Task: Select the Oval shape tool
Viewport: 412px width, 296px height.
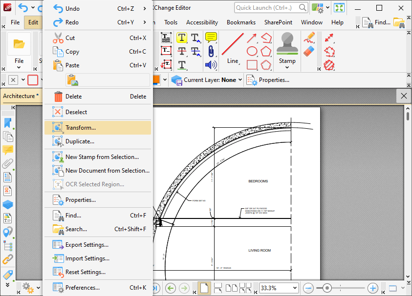Action: pyautogui.click(x=252, y=51)
